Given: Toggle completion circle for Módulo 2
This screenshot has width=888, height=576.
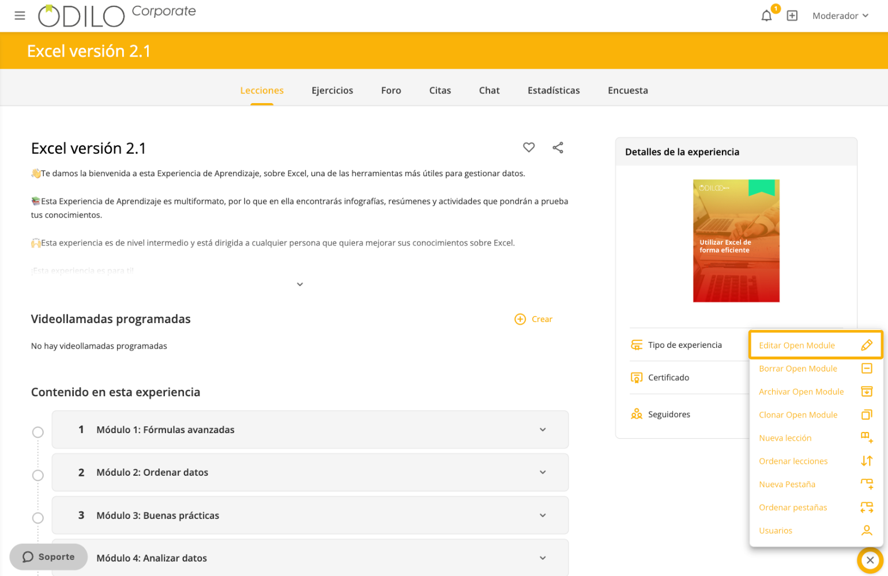Looking at the screenshot, I should coord(38,475).
